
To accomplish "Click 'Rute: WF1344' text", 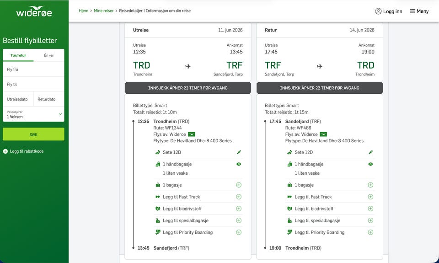I will [x=167, y=128].
